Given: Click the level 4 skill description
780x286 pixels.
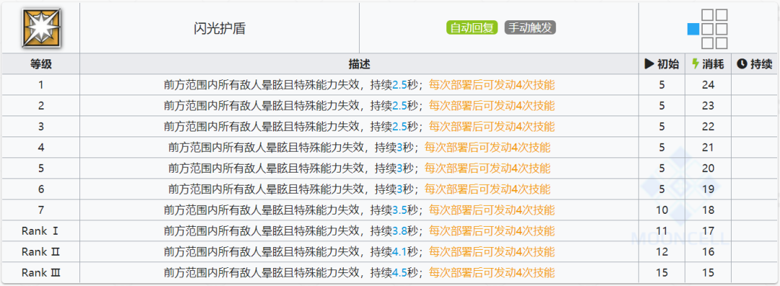Looking at the screenshot, I should 359,148.
